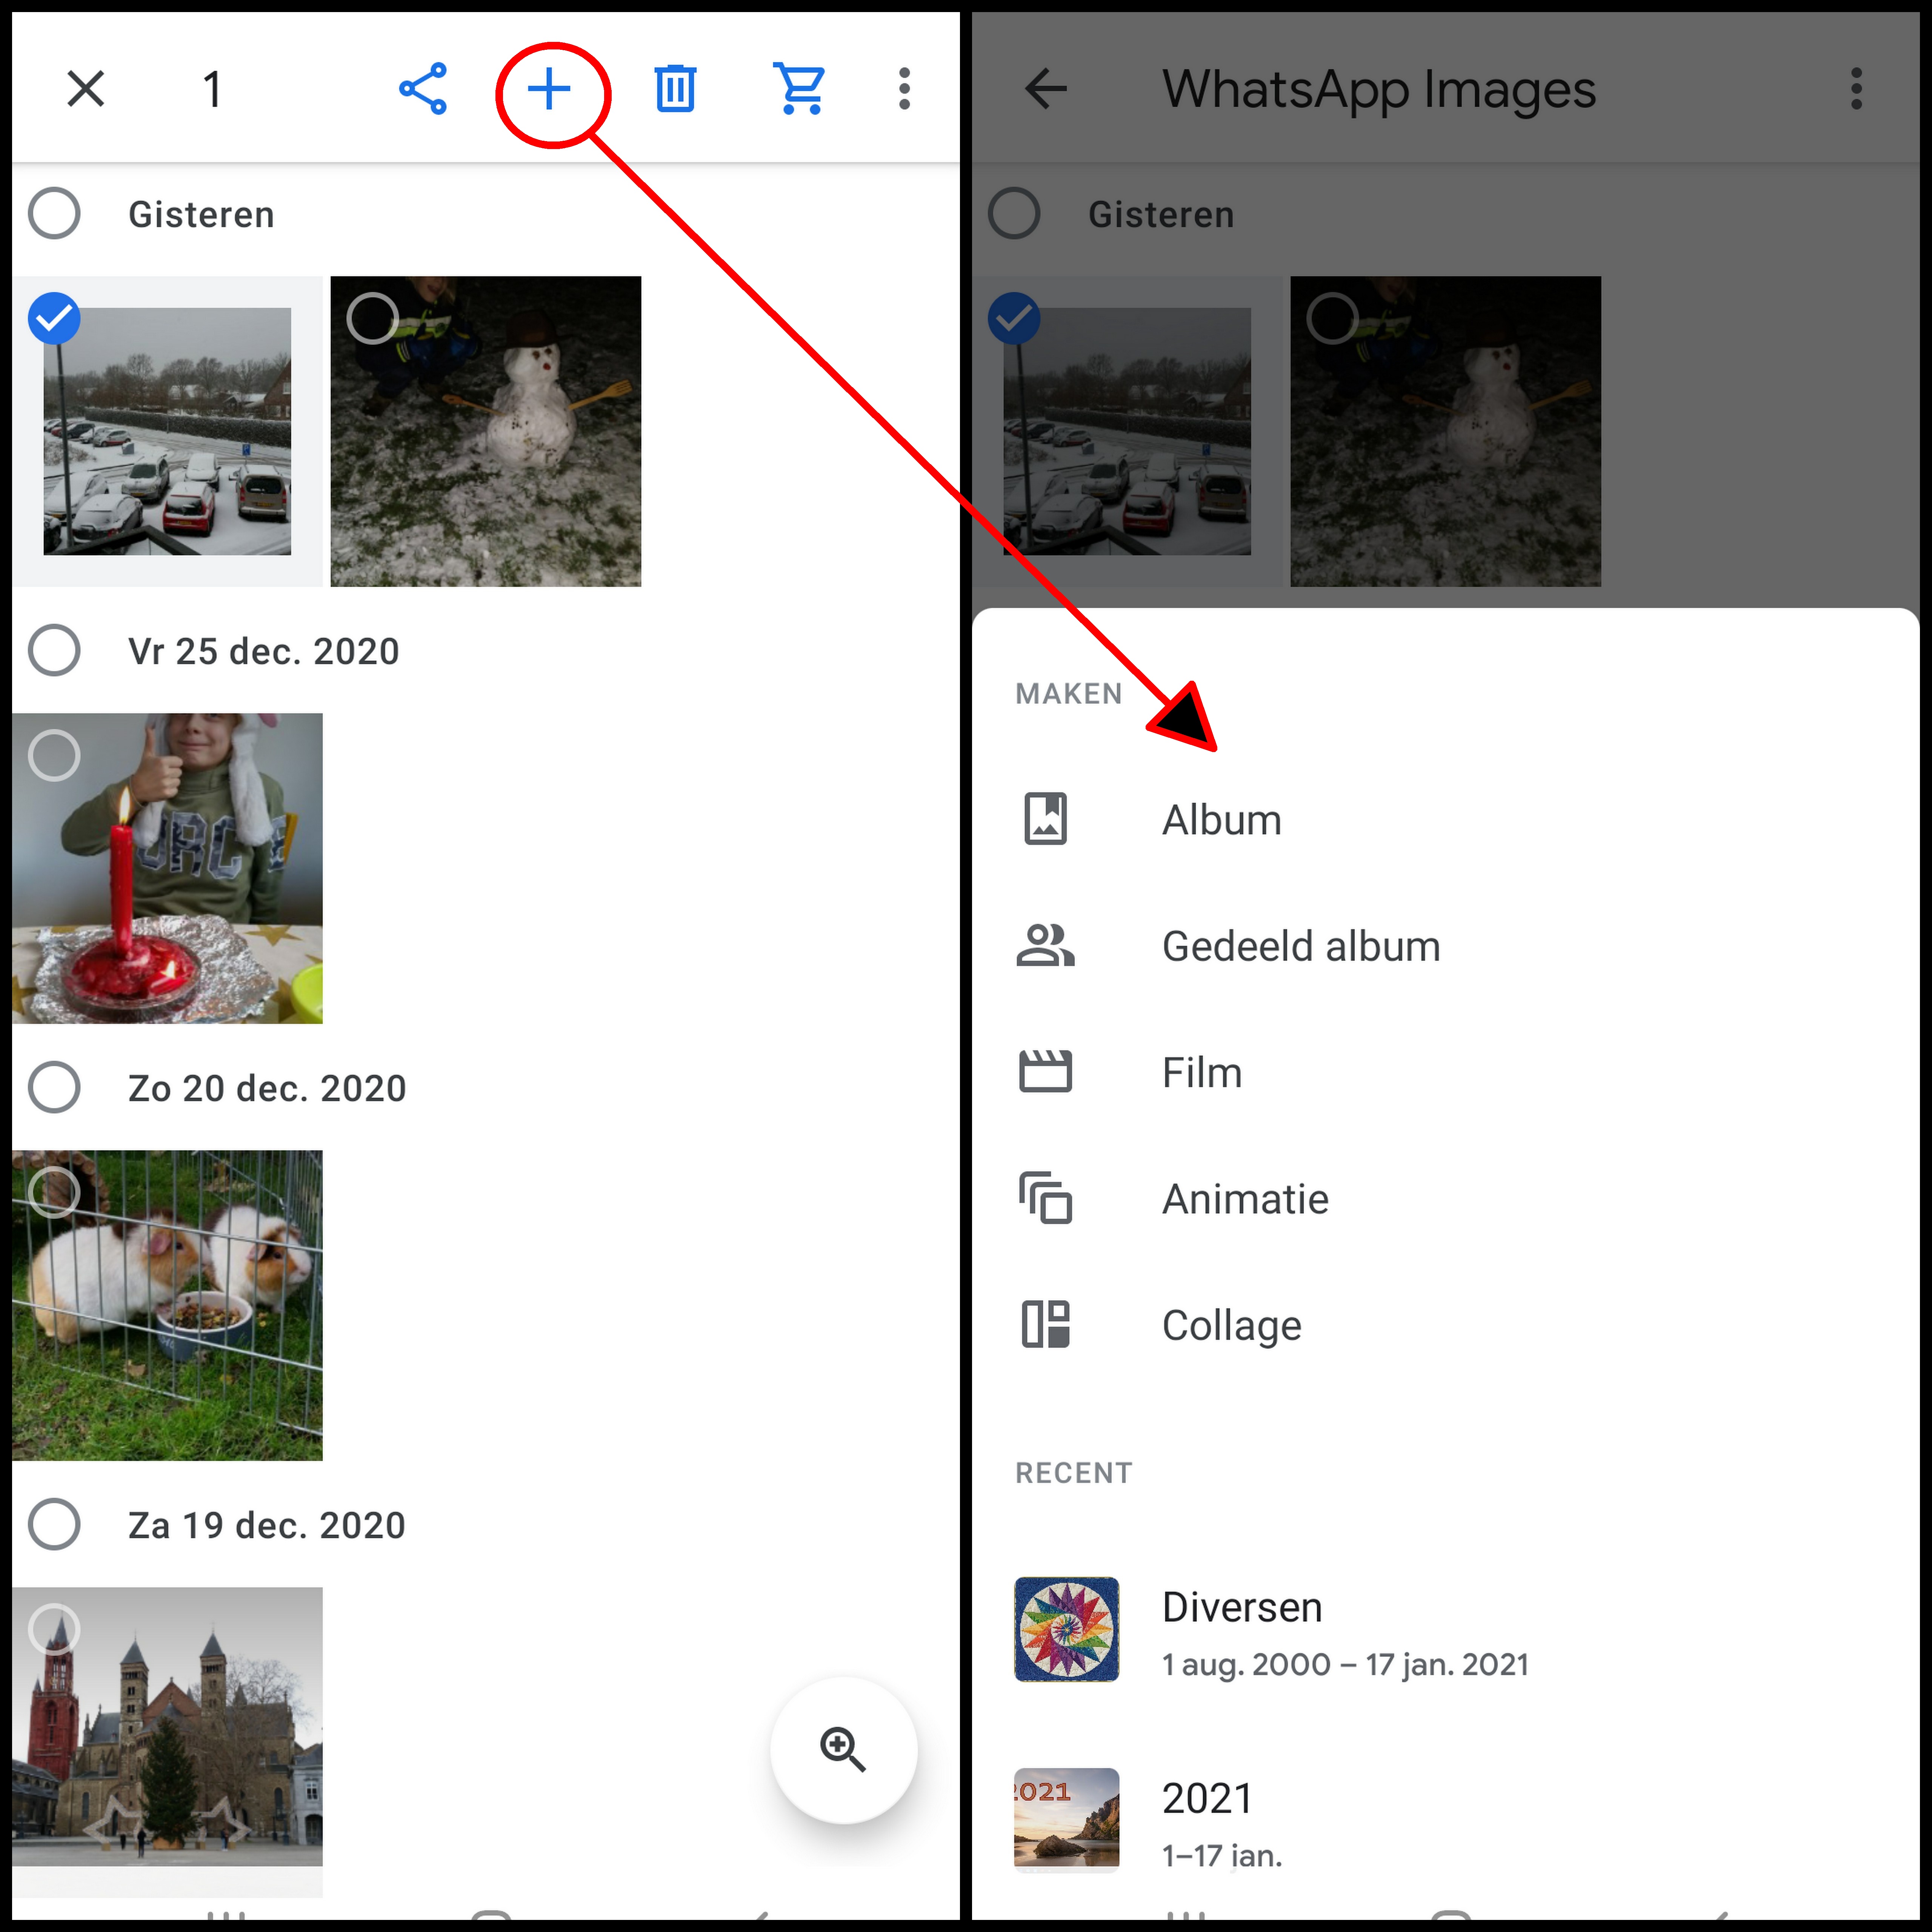The image size is (1932, 1932).
Task: Uncheck the selected snowy parking photo
Action: point(54,318)
